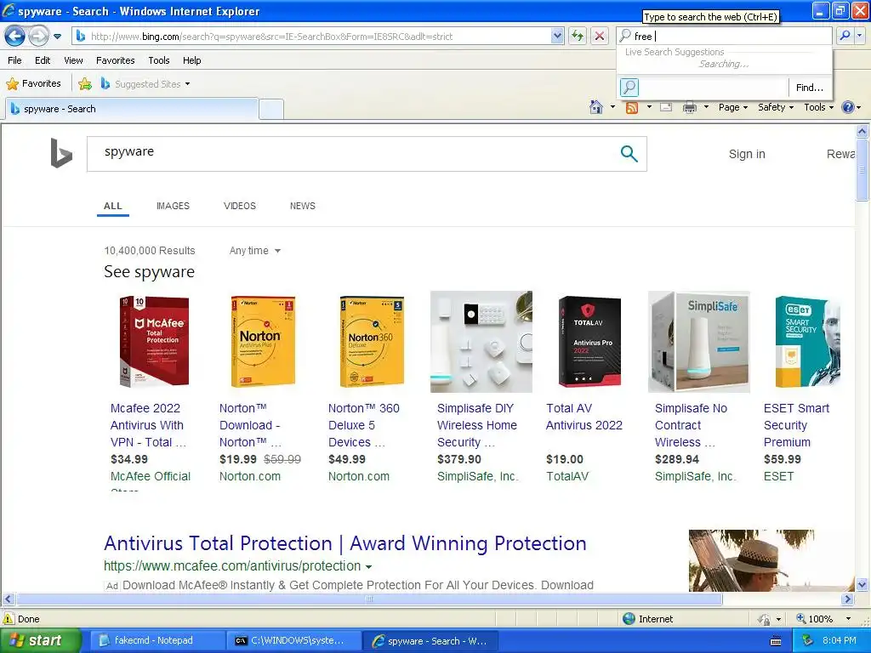Click the Internet zone globe icon
The width and height of the screenshot is (871, 653).
(629, 619)
